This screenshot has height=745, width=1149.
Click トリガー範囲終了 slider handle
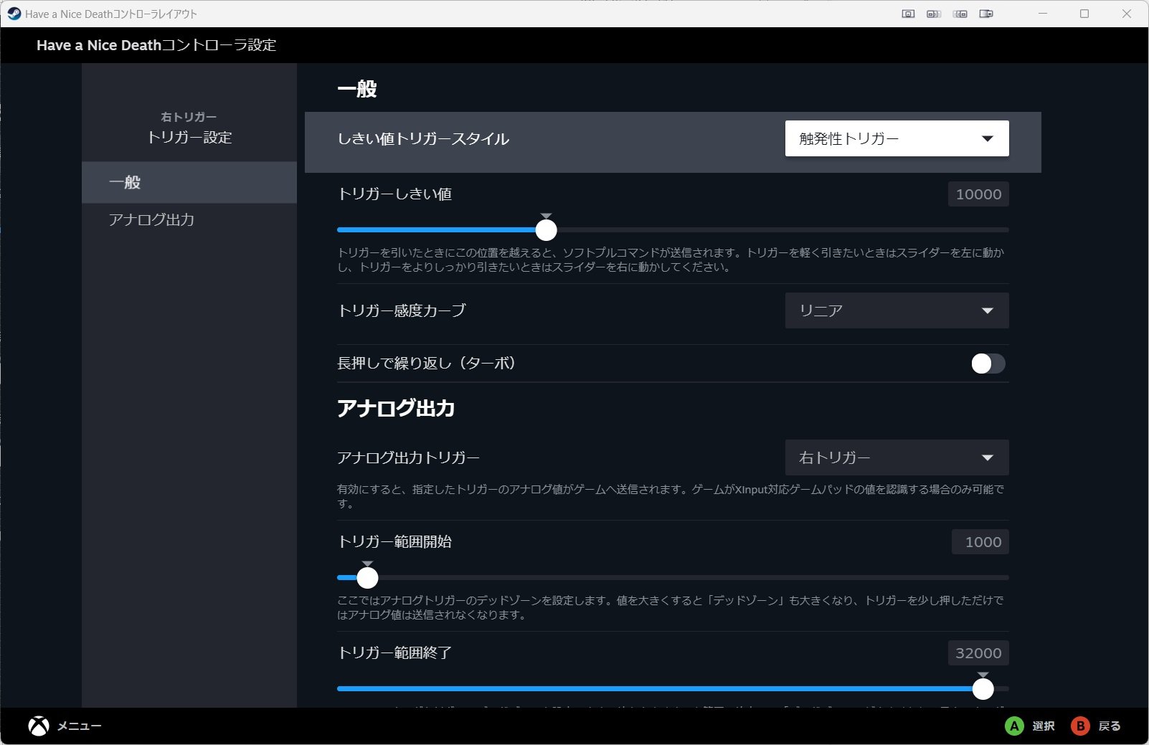(983, 688)
